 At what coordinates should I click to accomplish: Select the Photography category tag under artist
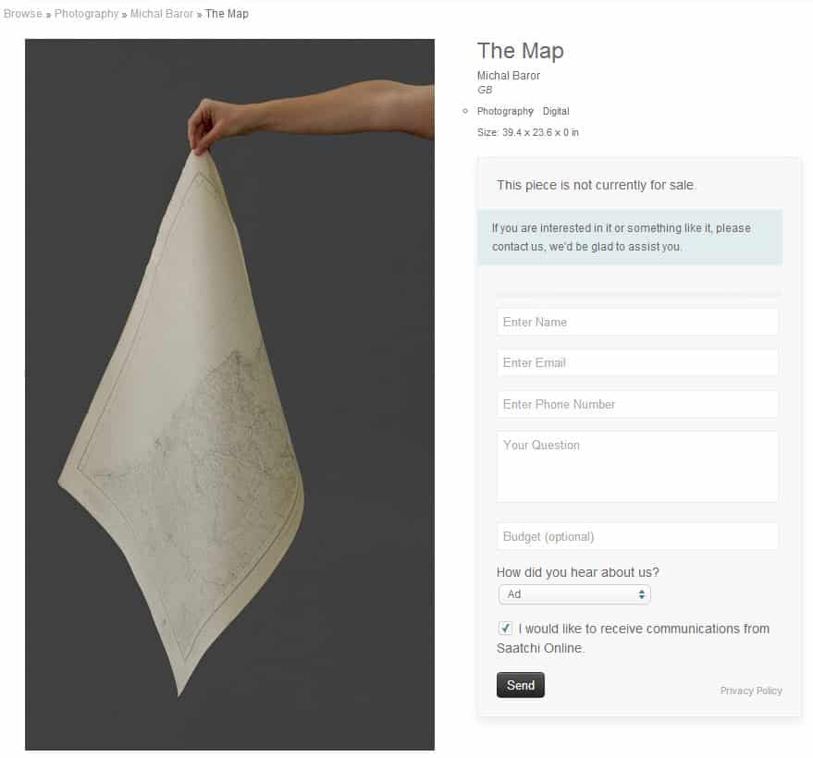tap(505, 112)
